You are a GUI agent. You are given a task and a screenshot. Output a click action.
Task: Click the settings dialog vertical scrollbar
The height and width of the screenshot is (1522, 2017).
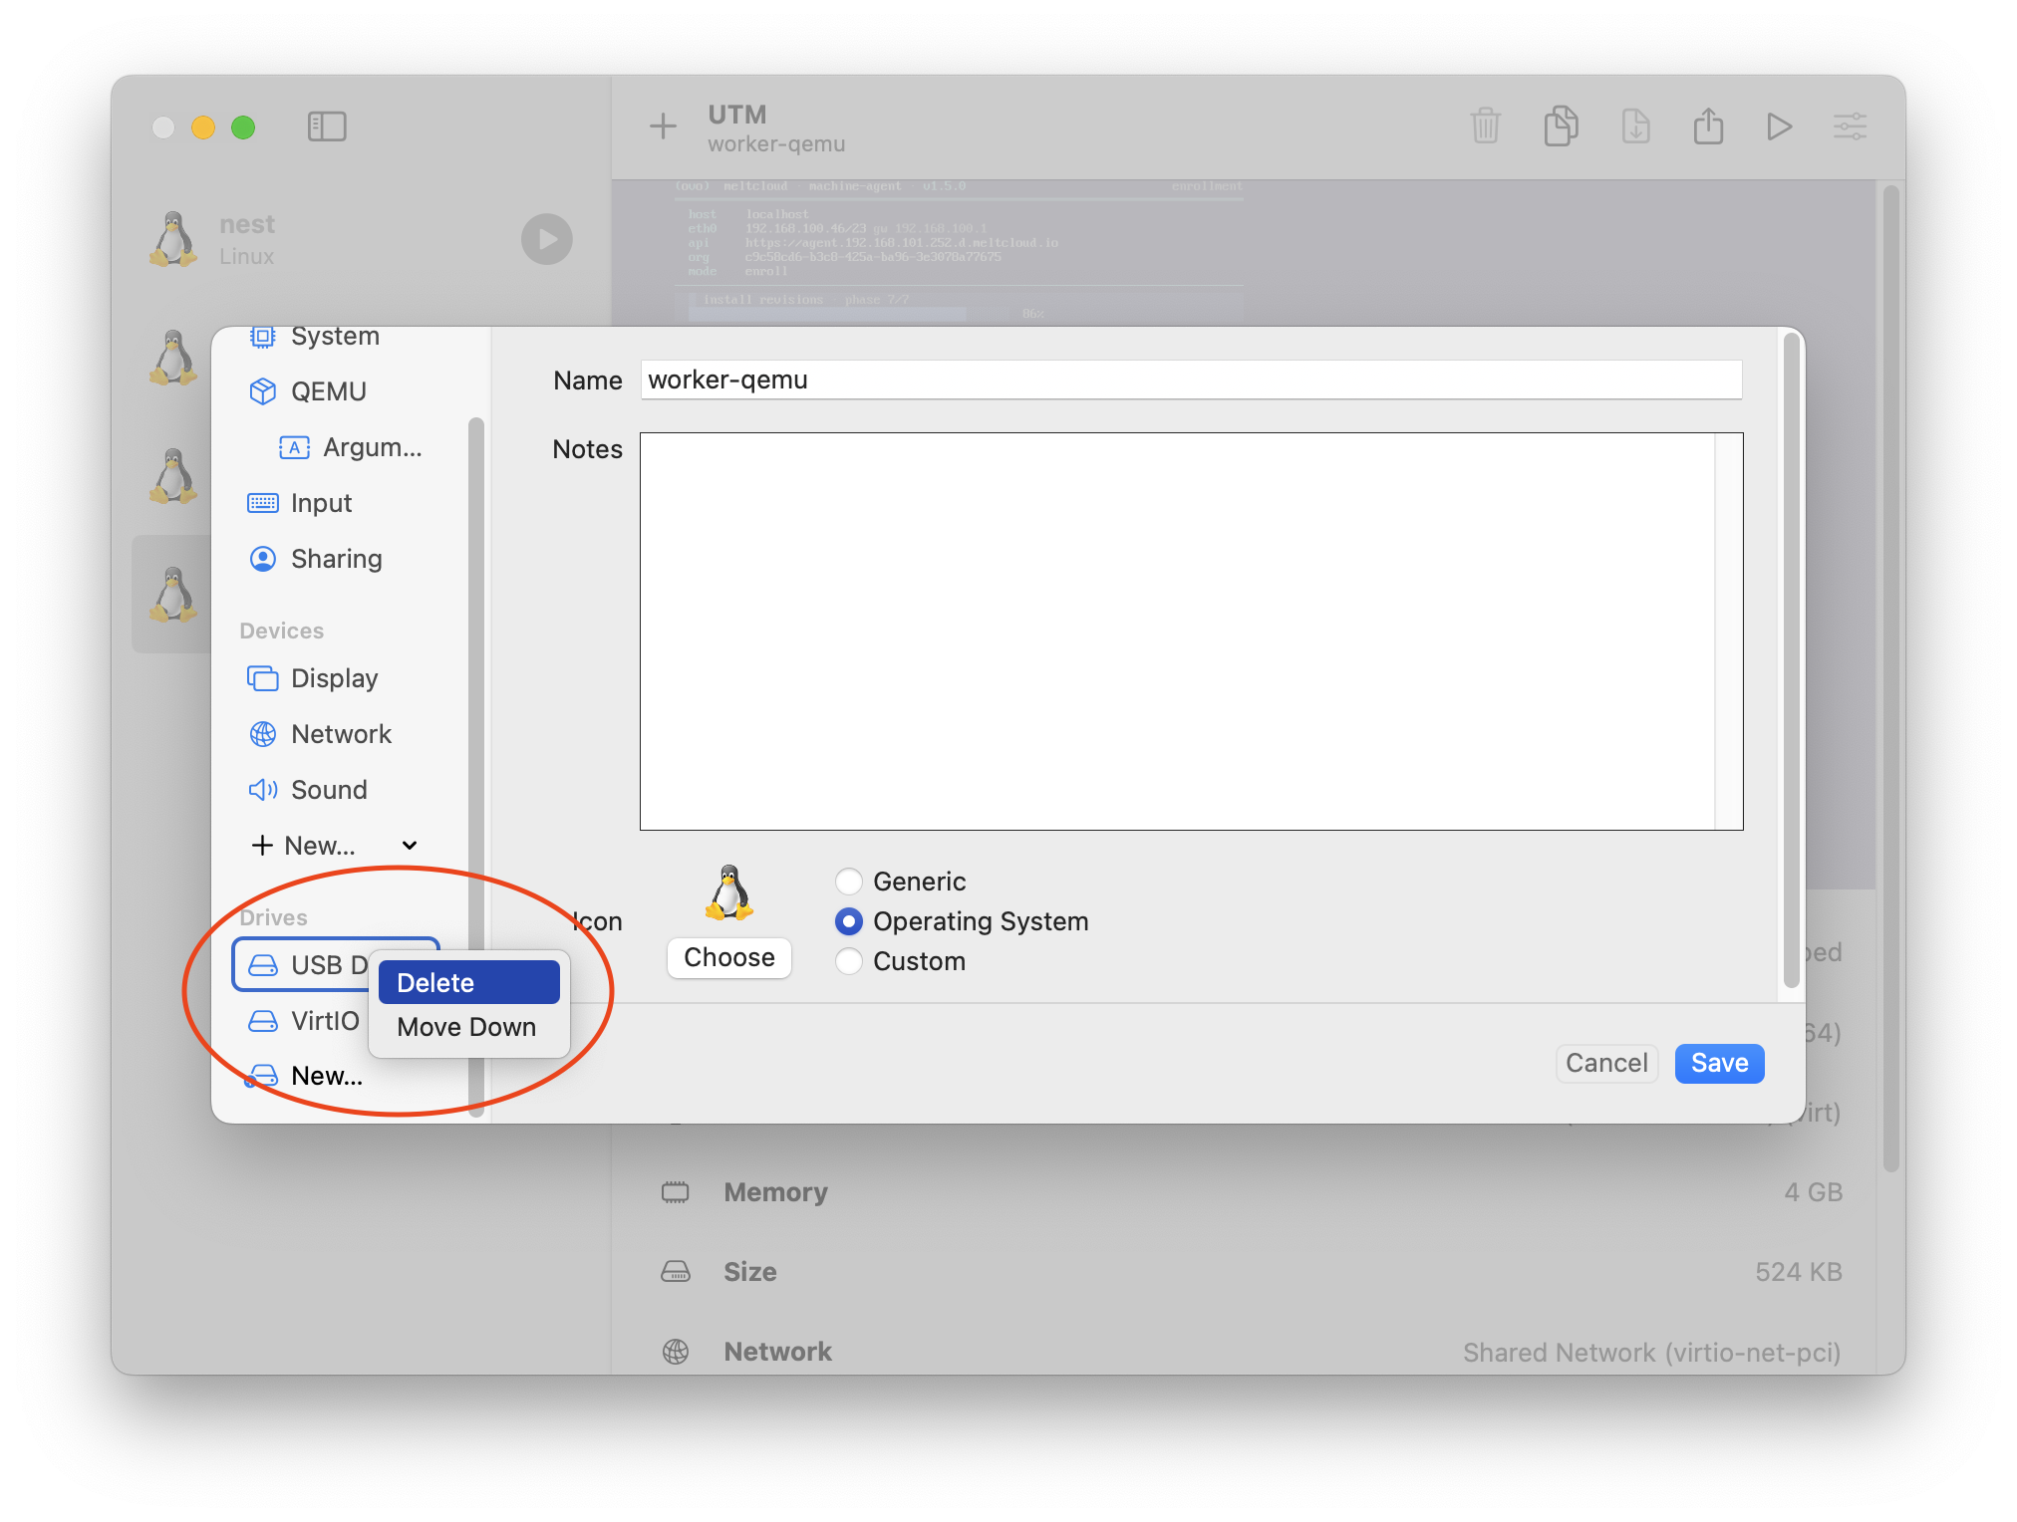point(1791,661)
